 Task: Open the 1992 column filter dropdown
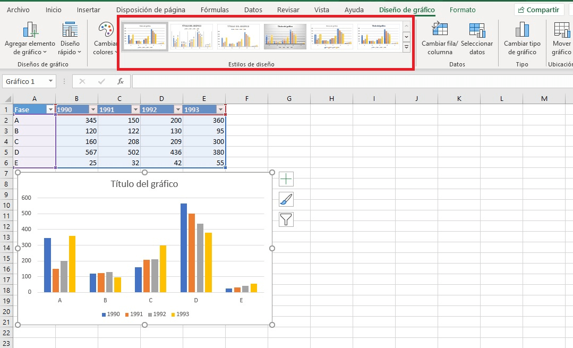pyautogui.click(x=177, y=109)
